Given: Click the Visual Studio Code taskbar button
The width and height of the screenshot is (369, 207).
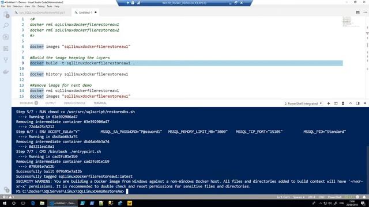Looking at the screenshot, I should [62, 203].
